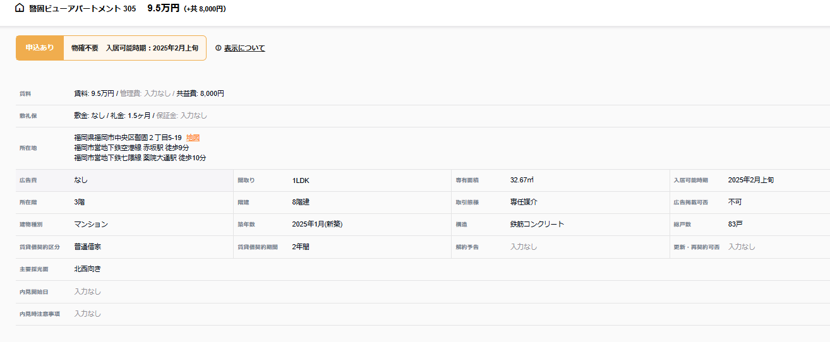Open the 表示について link

click(x=244, y=48)
